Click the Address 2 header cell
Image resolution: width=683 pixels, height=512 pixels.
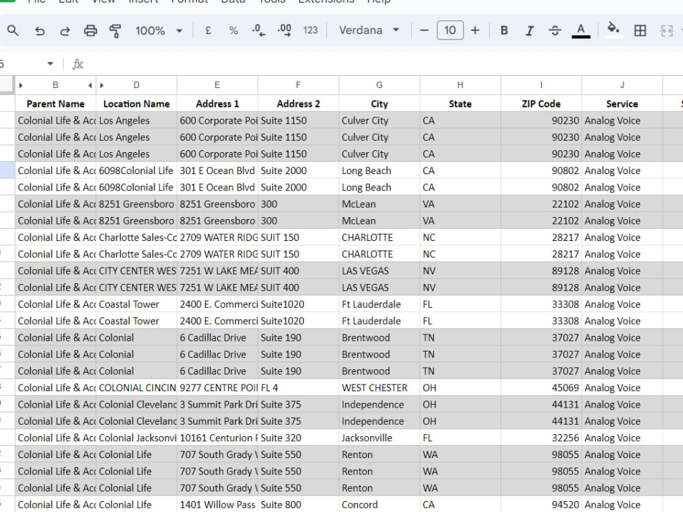pyautogui.click(x=298, y=104)
